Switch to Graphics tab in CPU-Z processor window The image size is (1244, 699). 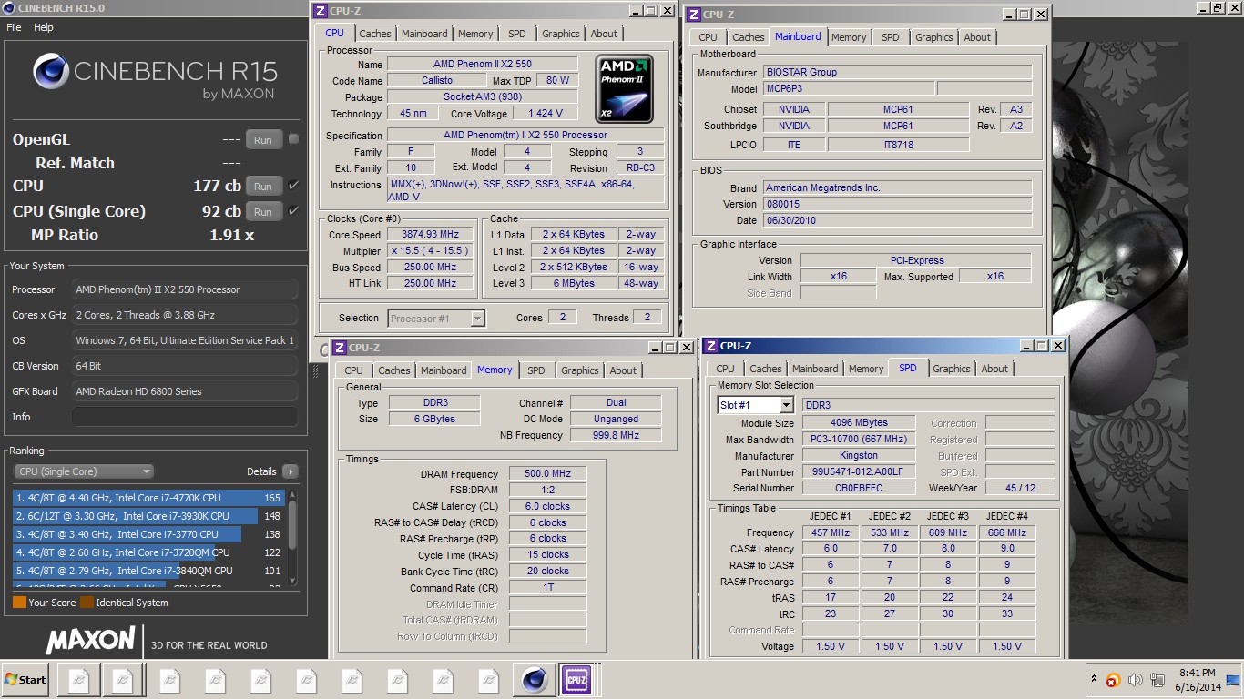561,34
